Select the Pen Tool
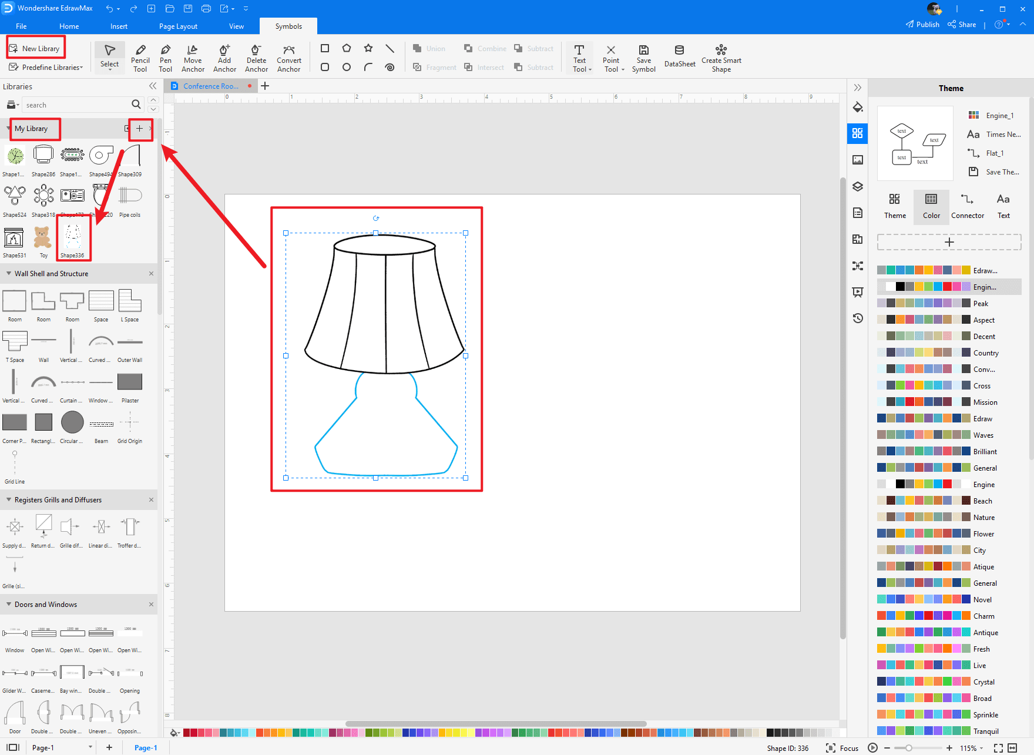 pos(166,58)
